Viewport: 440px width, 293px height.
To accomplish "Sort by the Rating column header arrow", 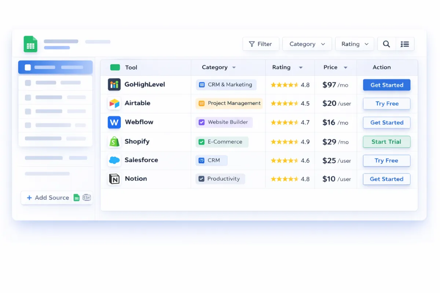I will tap(301, 68).
